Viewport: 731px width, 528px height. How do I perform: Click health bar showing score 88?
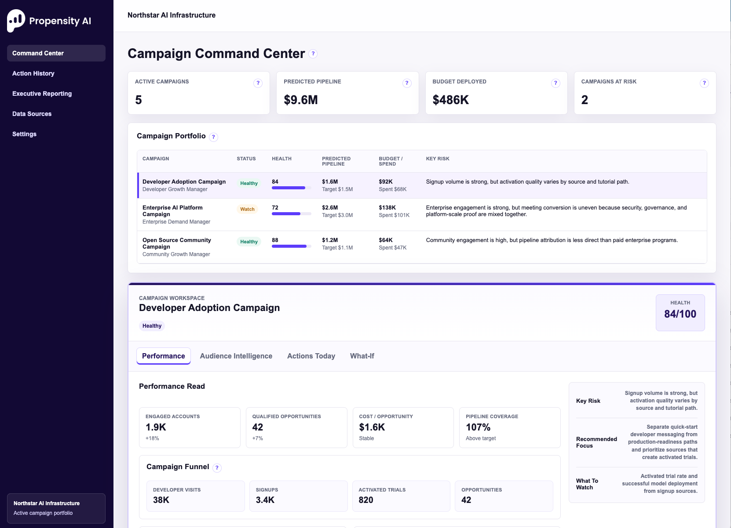(x=292, y=246)
